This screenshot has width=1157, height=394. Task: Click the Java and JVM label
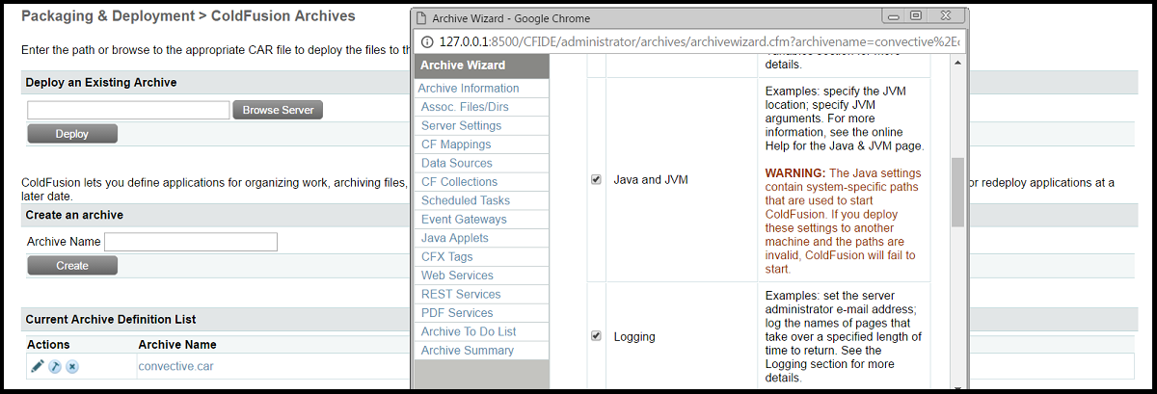coord(651,180)
